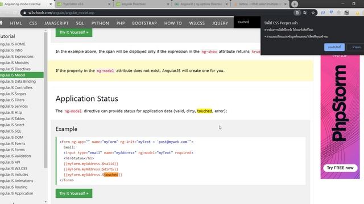Click the address bar URL
Viewport: 364px width, 204px height.
point(61,12)
